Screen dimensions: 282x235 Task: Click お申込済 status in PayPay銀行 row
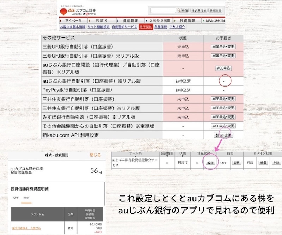[x=183, y=90]
